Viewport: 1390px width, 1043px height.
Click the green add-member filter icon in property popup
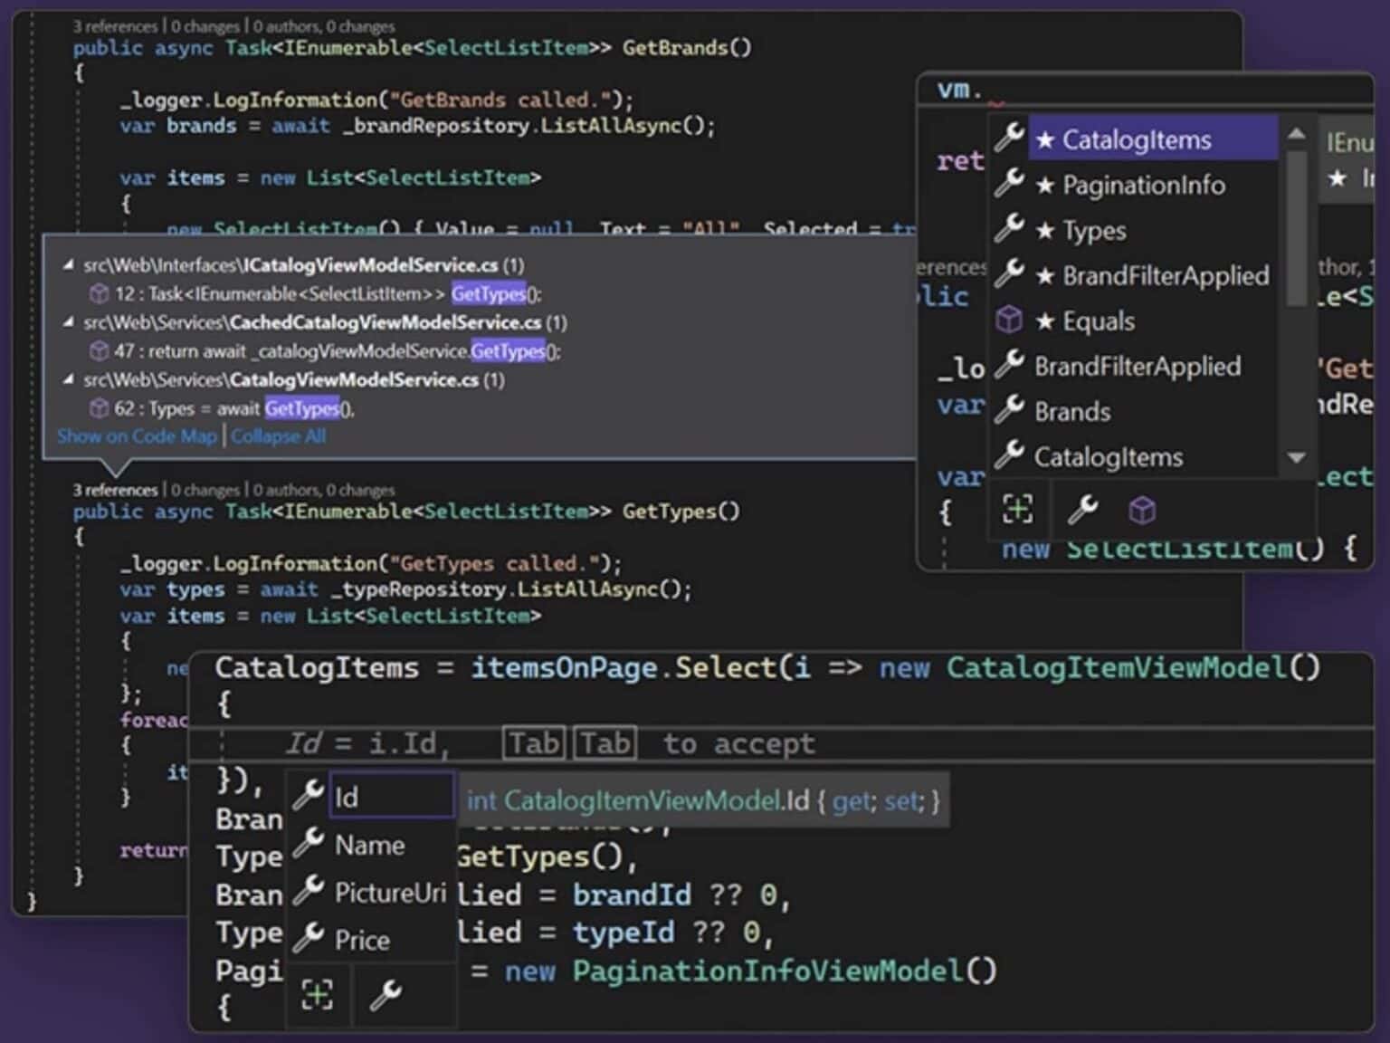coord(317,994)
